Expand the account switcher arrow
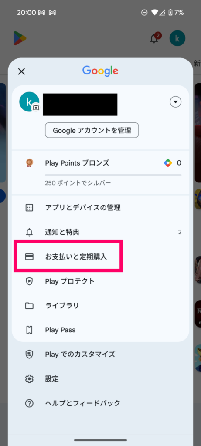Screen dimensions: 201x446 coord(176,102)
